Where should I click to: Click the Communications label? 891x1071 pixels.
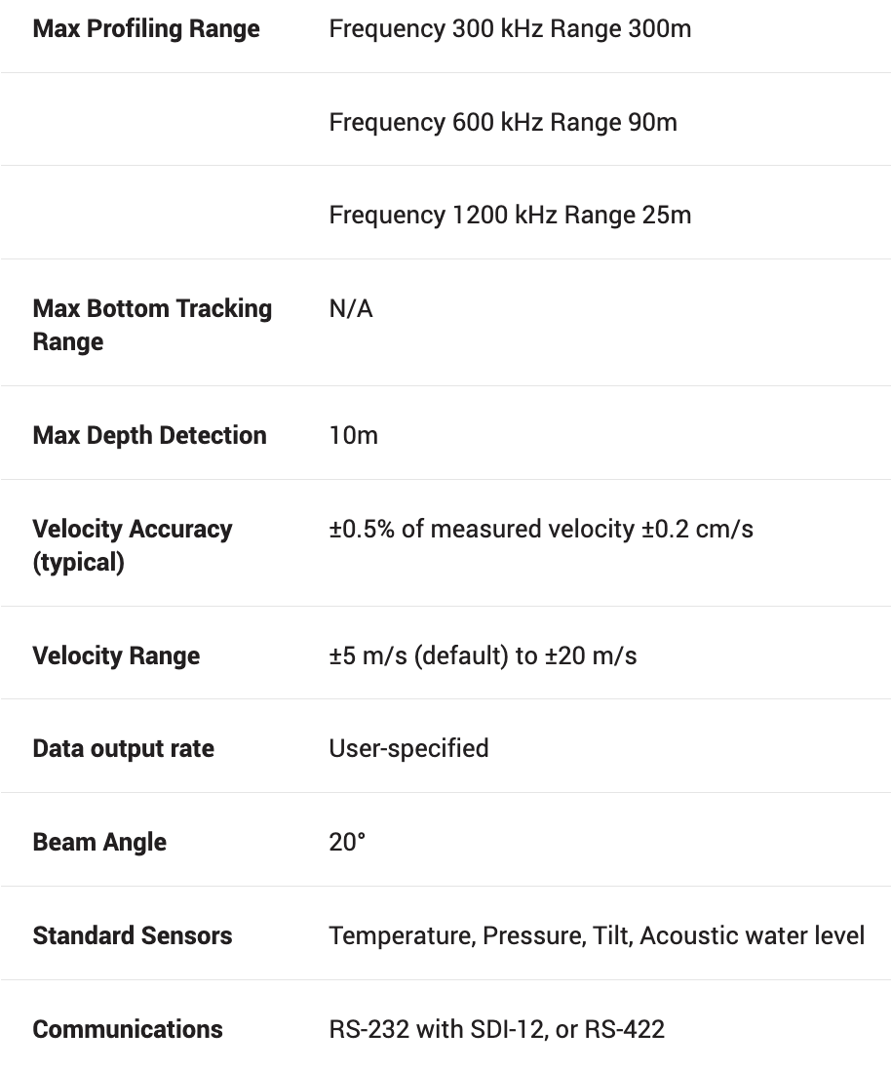point(128,1029)
